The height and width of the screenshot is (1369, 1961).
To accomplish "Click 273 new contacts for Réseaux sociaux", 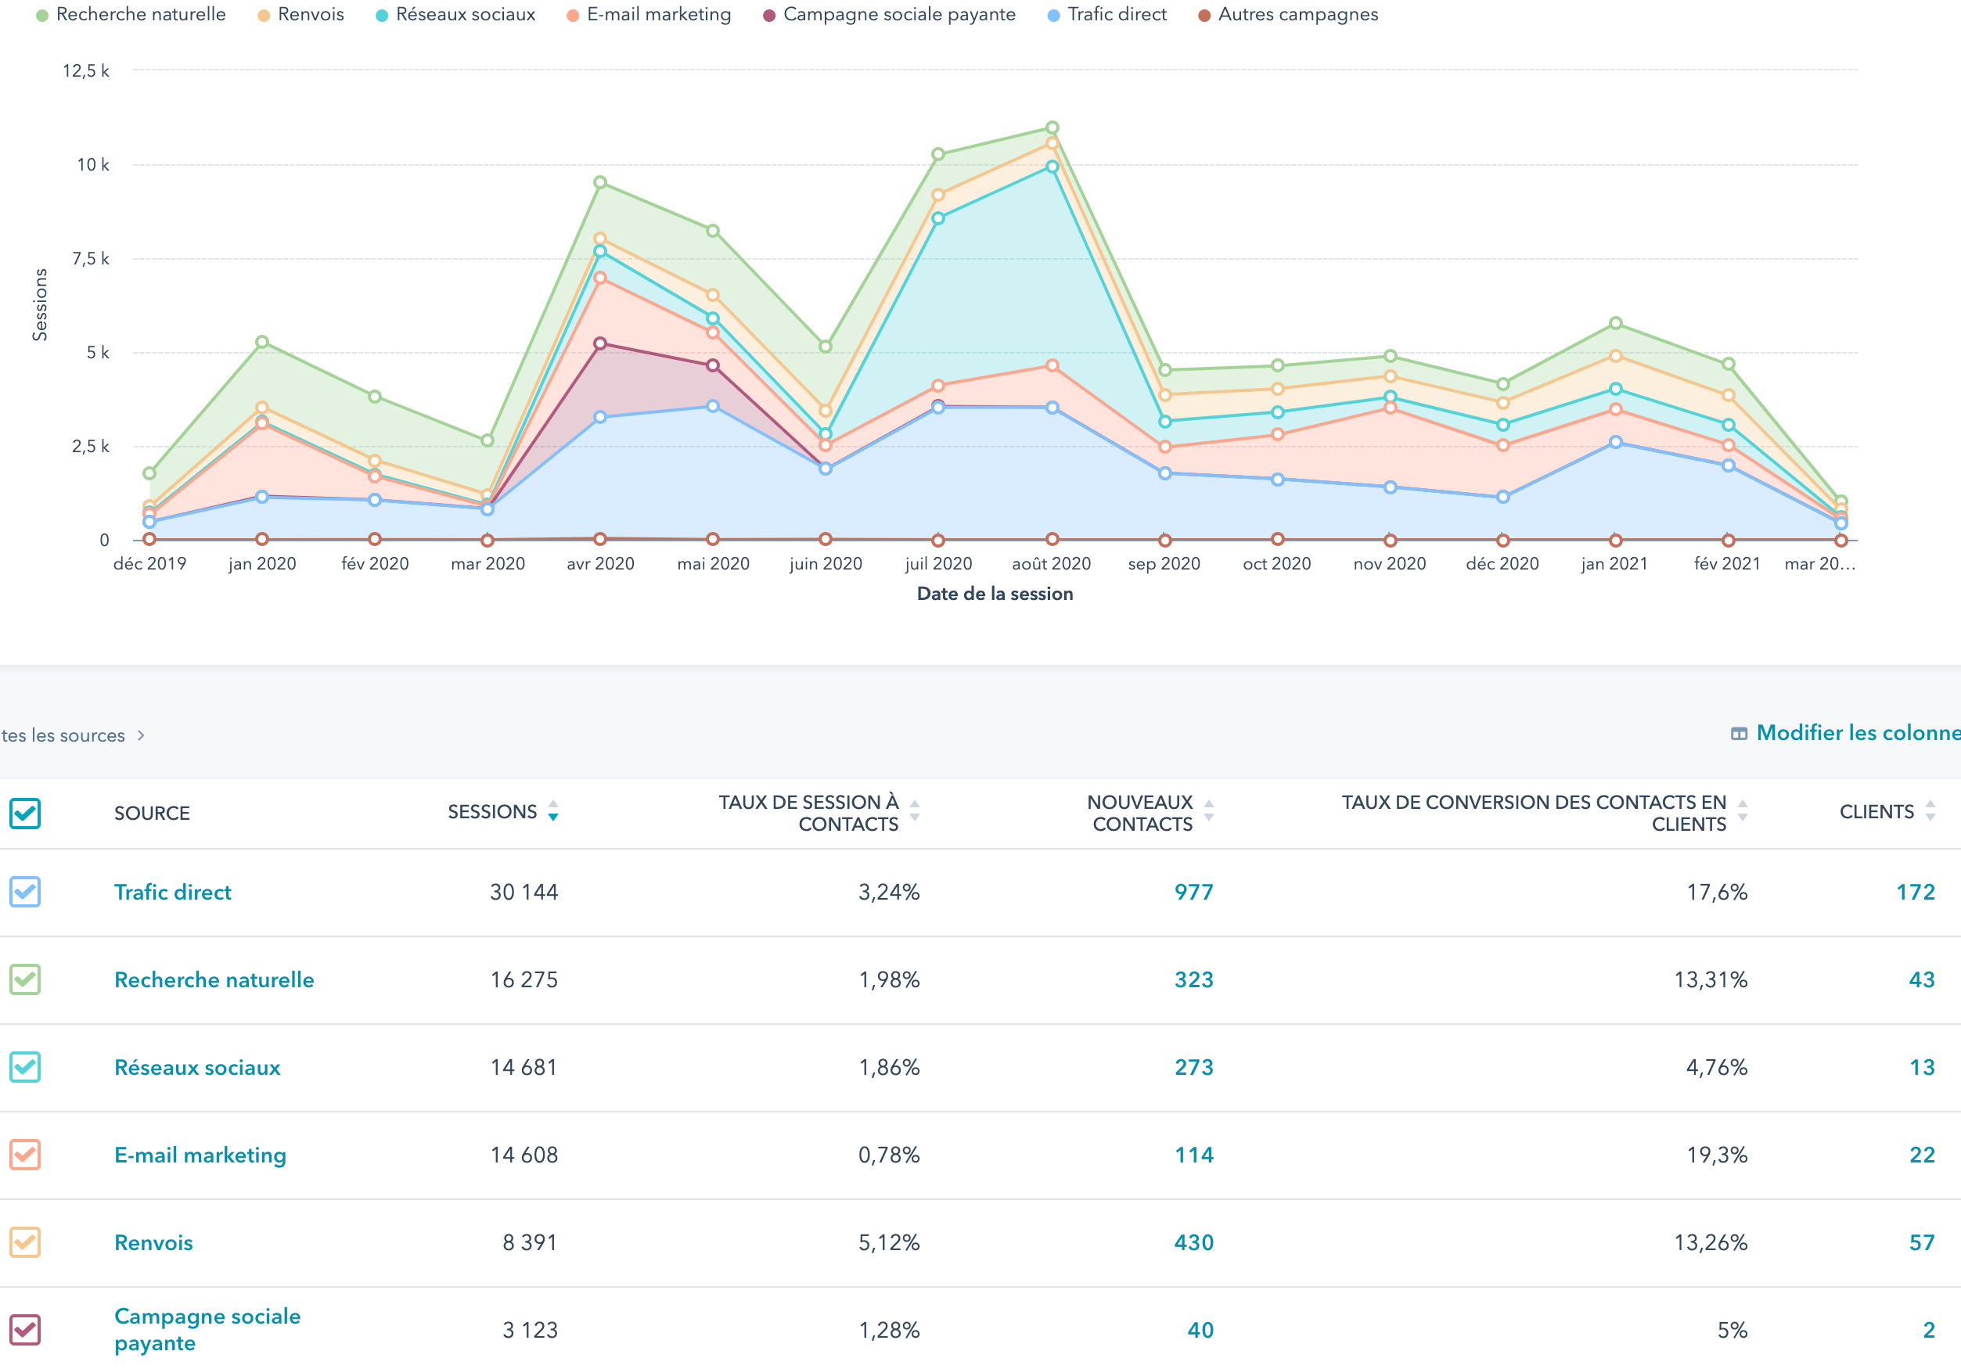I will pyautogui.click(x=1194, y=1067).
